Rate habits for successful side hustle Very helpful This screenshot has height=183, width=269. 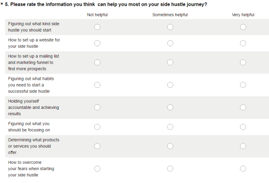(243, 85)
